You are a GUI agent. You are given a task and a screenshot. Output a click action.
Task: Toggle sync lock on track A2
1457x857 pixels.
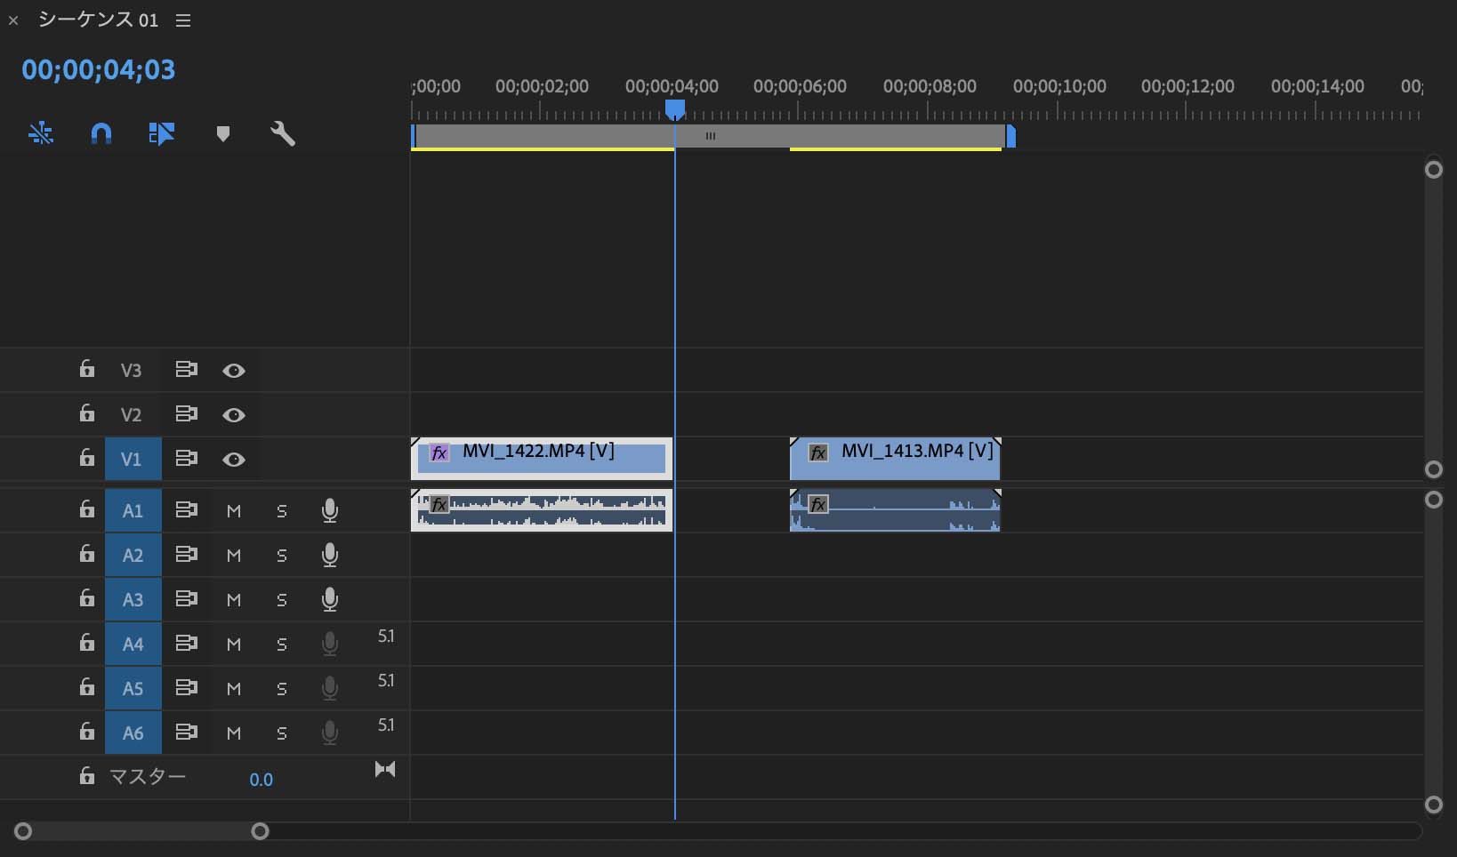pyautogui.click(x=186, y=554)
